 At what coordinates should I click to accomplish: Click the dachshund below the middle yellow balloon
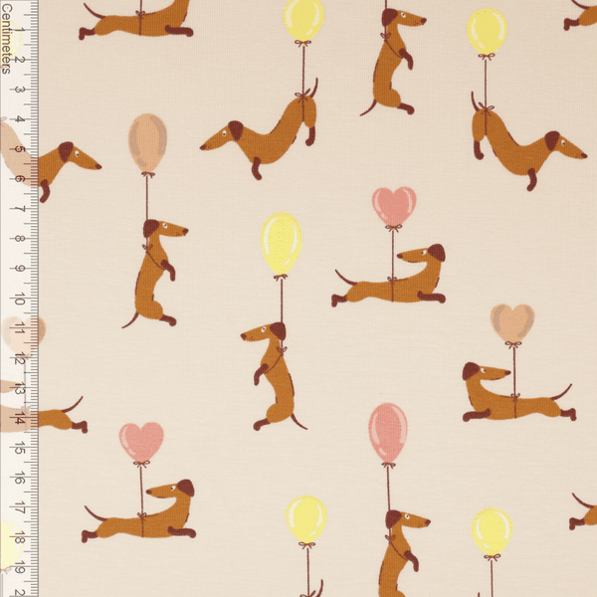point(272,370)
